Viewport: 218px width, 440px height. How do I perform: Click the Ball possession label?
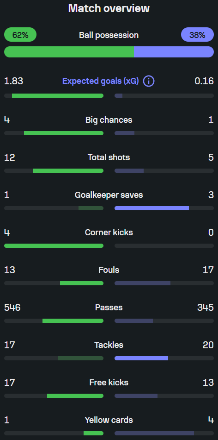[109, 35]
